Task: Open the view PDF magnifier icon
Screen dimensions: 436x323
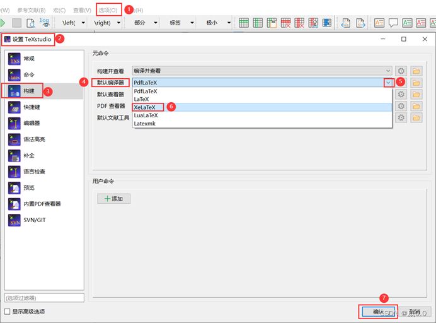Action: click(31, 23)
